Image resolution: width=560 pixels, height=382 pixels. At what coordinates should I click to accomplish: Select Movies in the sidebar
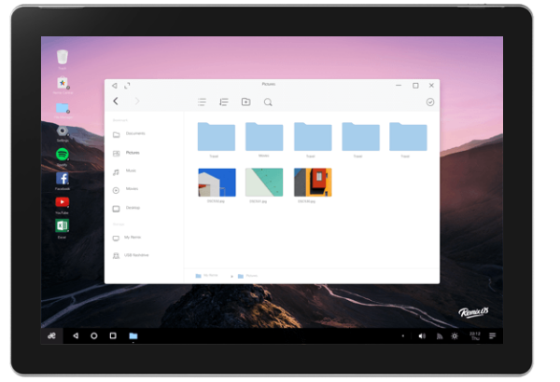(126, 189)
